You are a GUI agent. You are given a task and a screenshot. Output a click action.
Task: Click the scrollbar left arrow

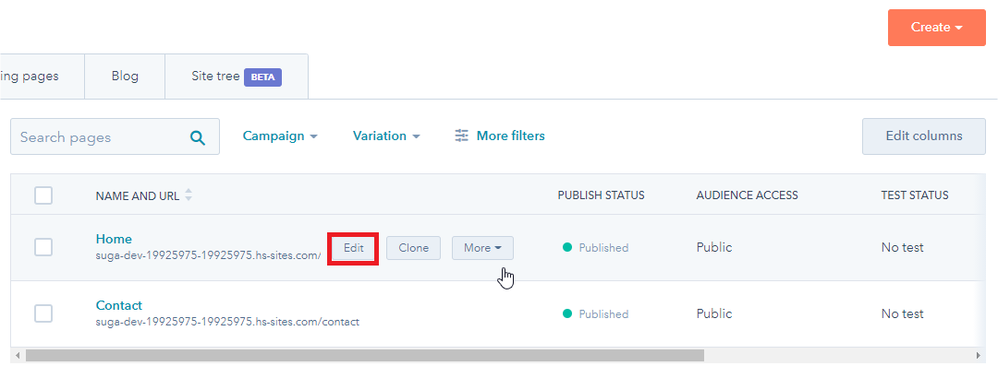(18, 355)
